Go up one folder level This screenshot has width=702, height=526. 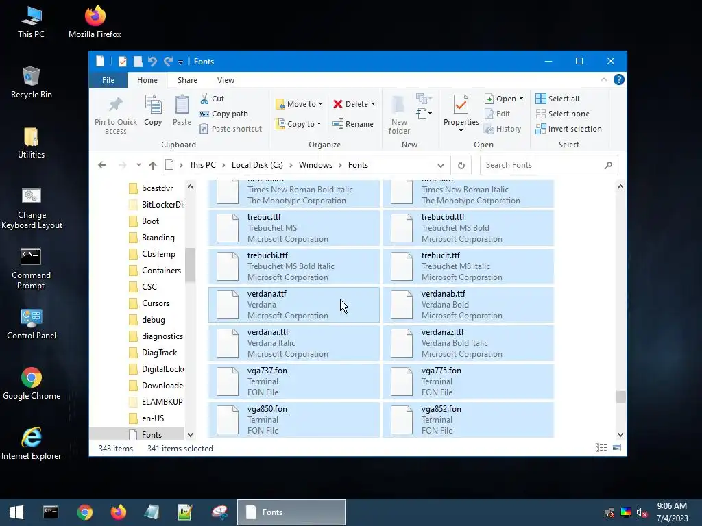point(153,166)
